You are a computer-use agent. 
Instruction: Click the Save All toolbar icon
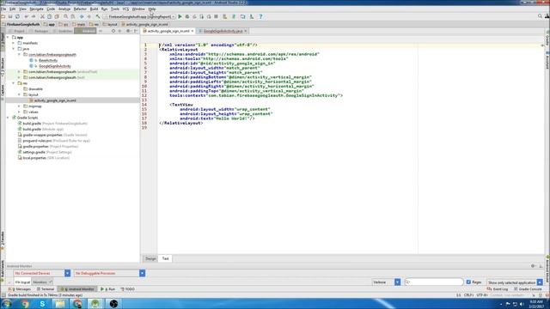point(10,16)
